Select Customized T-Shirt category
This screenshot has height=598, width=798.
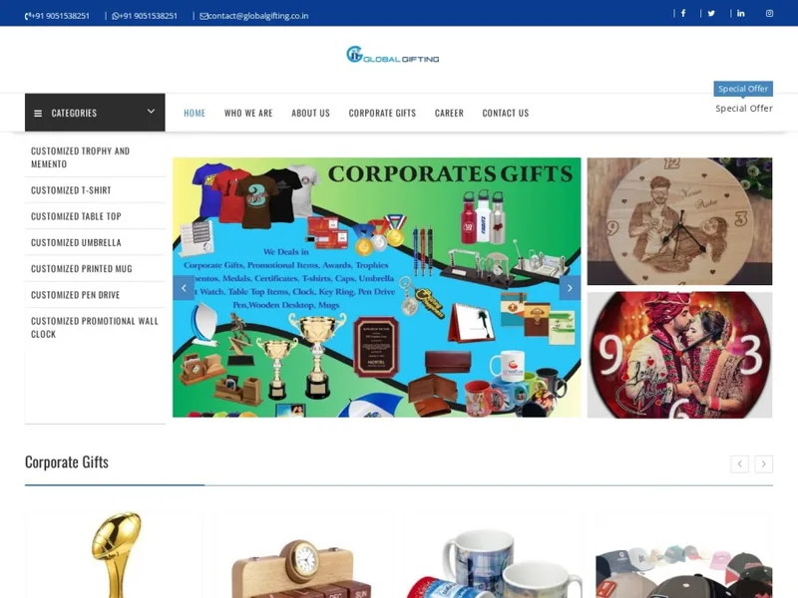(x=95, y=190)
